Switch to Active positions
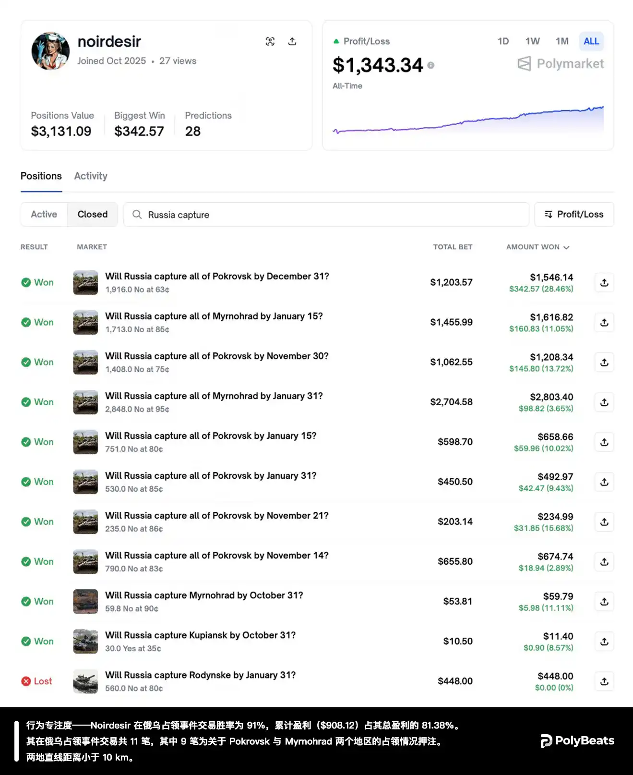The width and height of the screenshot is (633, 775). [44, 214]
